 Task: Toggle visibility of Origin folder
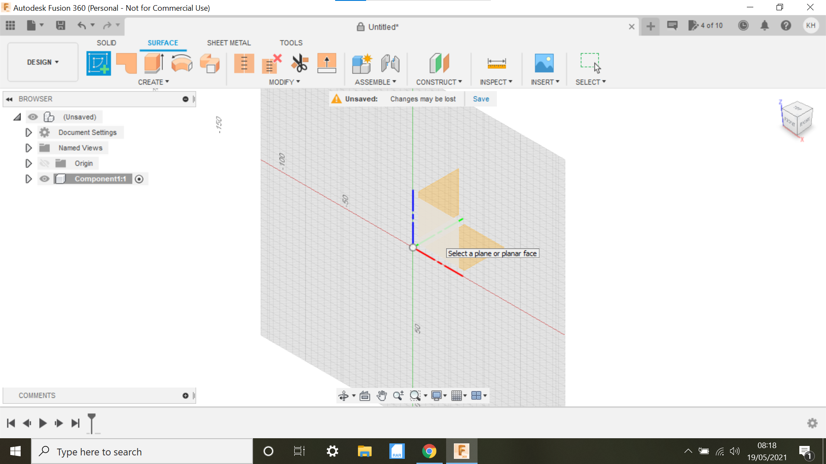tap(45, 163)
